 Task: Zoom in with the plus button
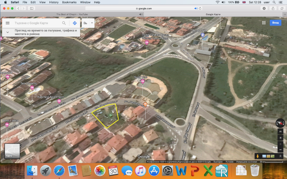[x=280, y=144]
